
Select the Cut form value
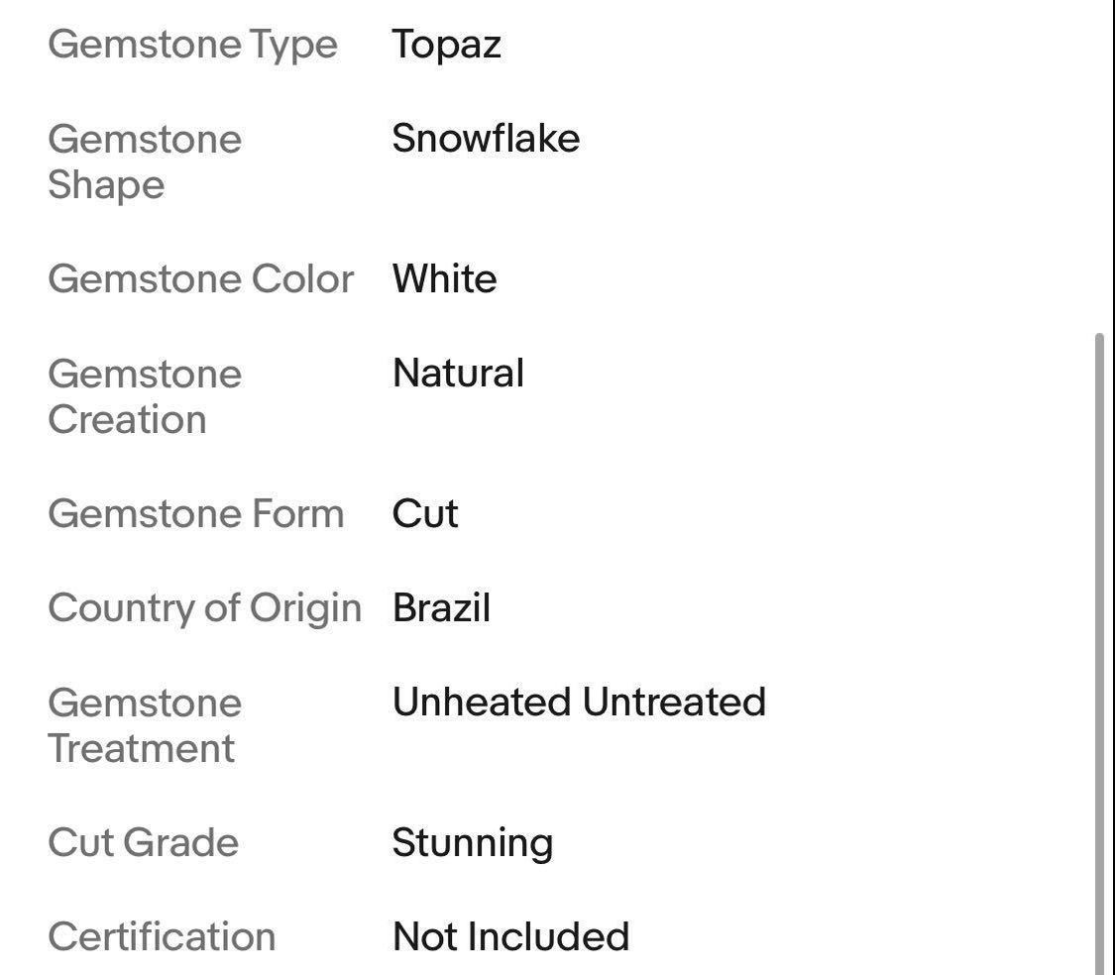coord(425,514)
